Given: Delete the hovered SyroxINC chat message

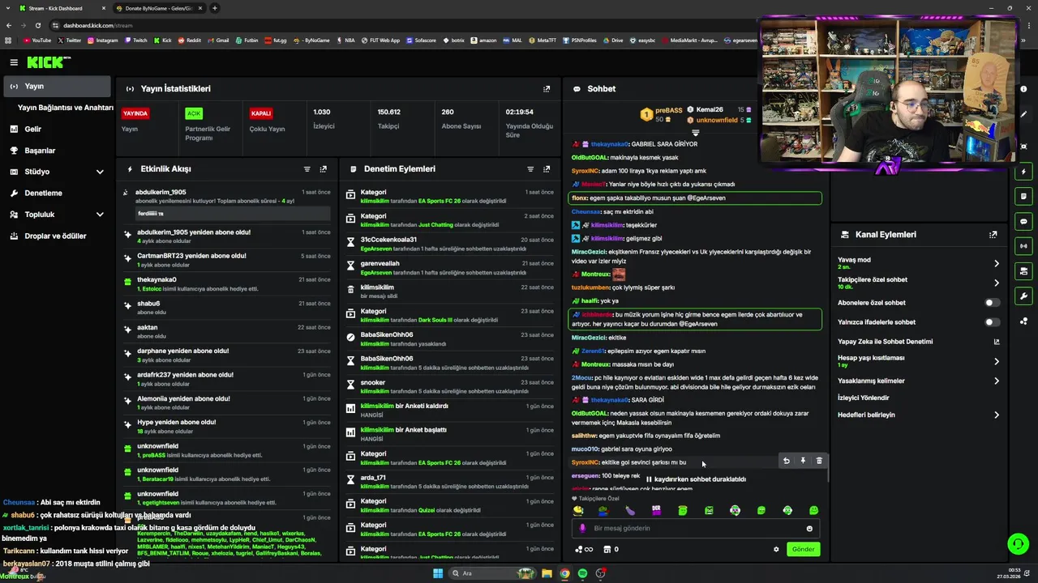Looking at the screenshot, I should point(819,461).
